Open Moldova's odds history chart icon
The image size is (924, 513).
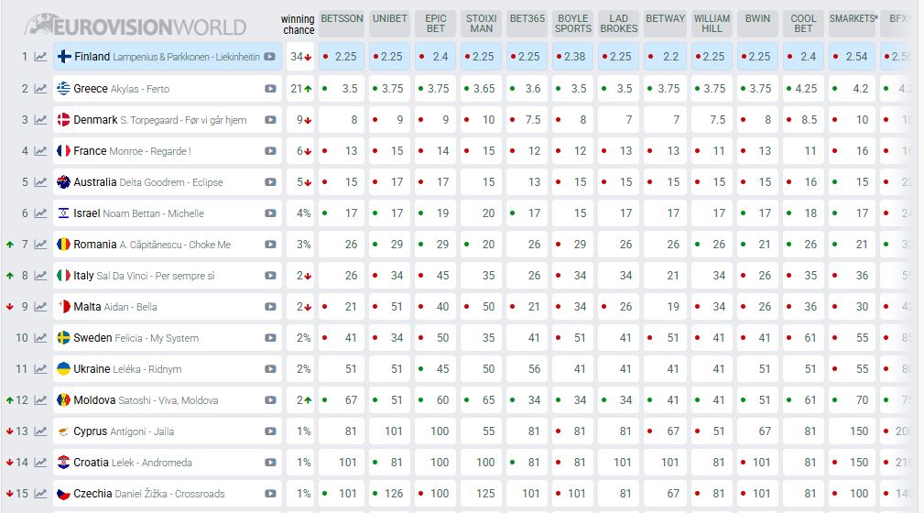[40, 400]
